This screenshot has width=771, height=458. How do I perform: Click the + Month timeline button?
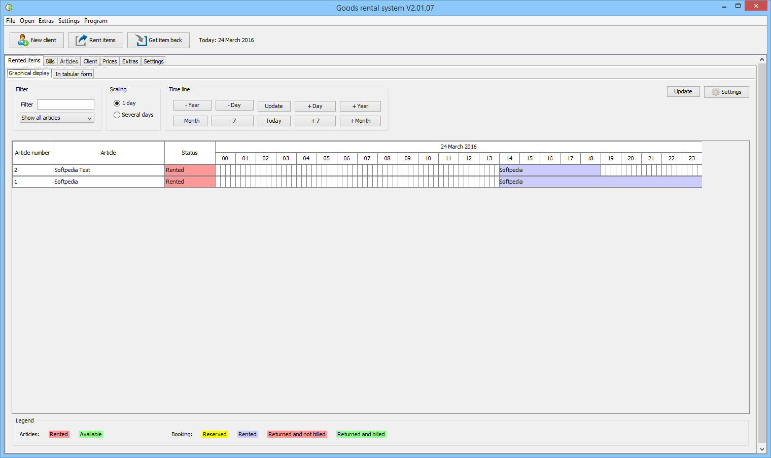pyautogui.click(x=360, y=121)
